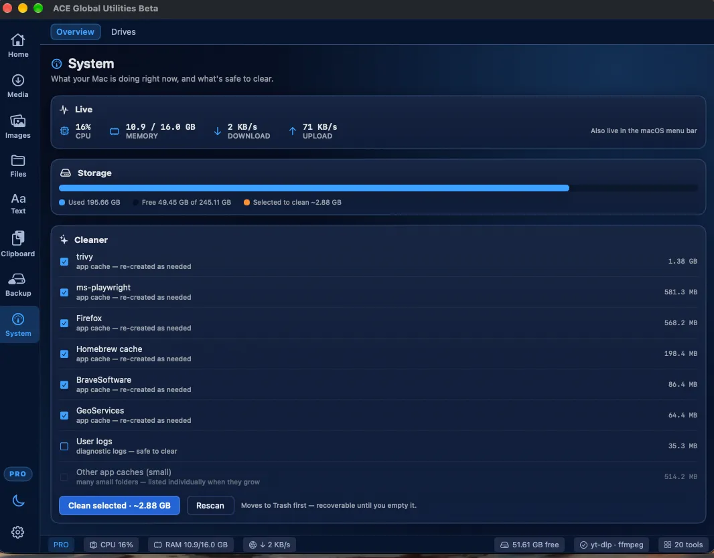This screenshot has height=558, width=714.
Task: Open the Text tools section
Action: tap(18, 203)
